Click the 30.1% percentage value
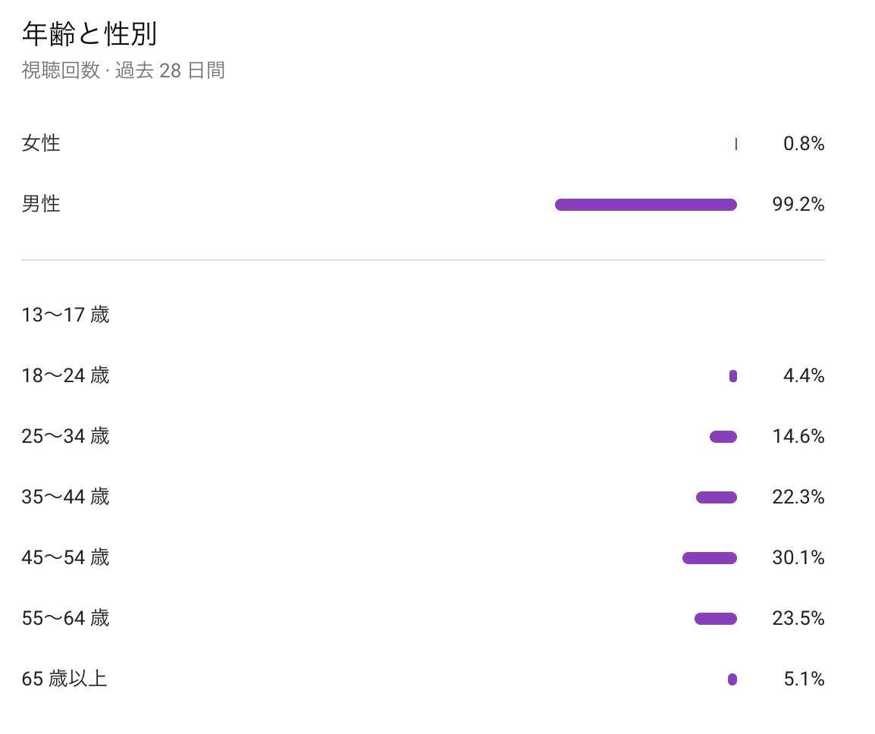Viewport: 875px width, 734px height. pos(798,558)
